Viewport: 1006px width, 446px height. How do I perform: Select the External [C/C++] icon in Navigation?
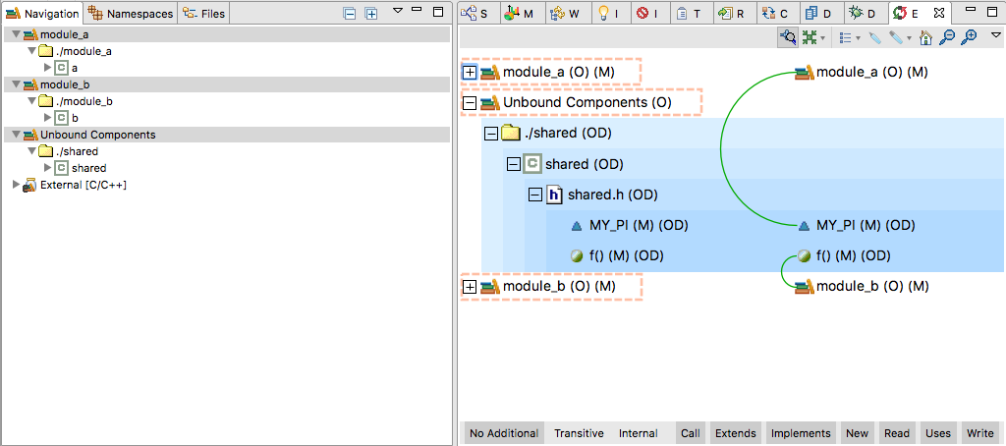(29, 186)
